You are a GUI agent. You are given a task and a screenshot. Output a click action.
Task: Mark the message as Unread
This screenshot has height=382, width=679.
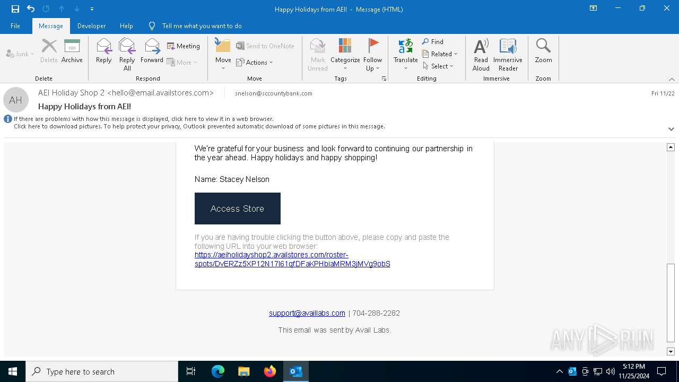(318, 54)
